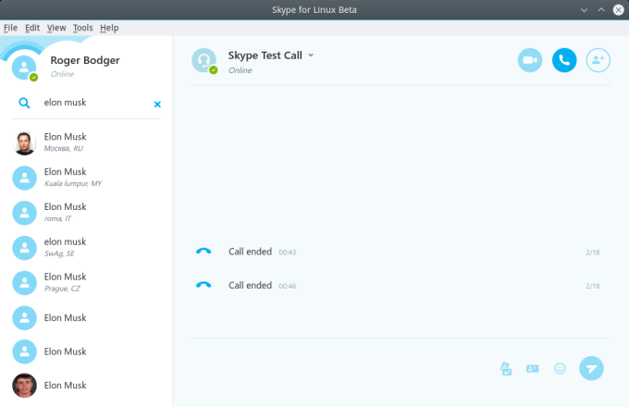Change Roger Bodger's Online status text
Image resolution: width=629 pixels, height=407 pixels.
[x=62, y=74]
